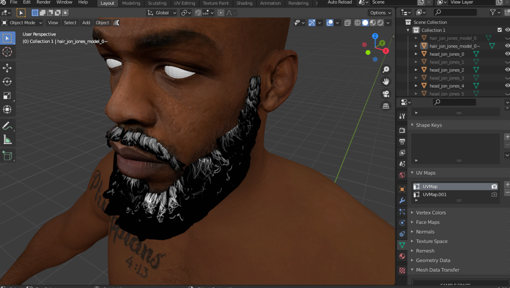Viewport: 510px width, 288px height.
Task: Activate the Annotate pencil tool
Action: pyautogui.click(x=7, y=126)
